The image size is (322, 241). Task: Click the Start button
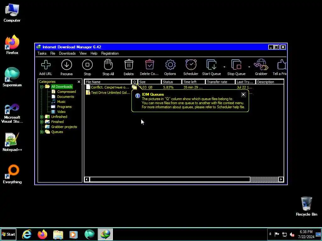pyautogui.click(x=8, y=234)
